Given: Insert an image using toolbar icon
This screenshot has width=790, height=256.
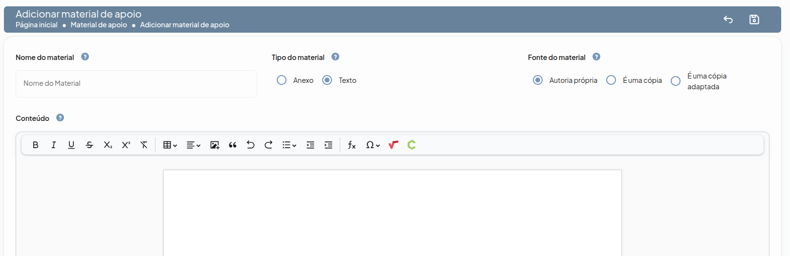Looking at the screenshot, I should click(215, 145).
